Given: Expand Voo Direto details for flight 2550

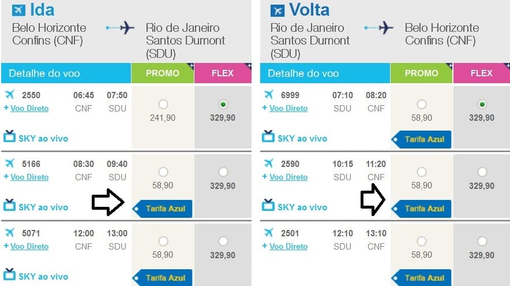Looking at the screenshot, I should tap(29, 108).
